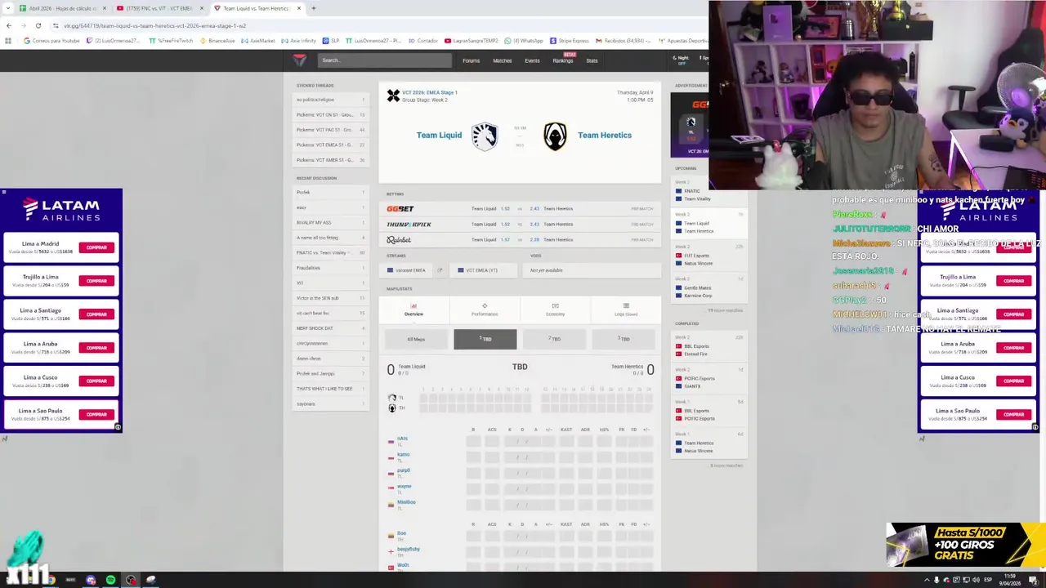The width and height of the screenshot is (1046, 588).
Task: Click the Team Liquid logo in match header
Action: [x=485, y=136]
